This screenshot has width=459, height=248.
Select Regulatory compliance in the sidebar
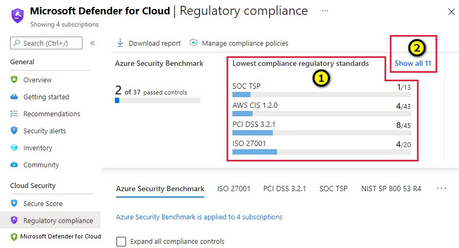tap(57, 220)
